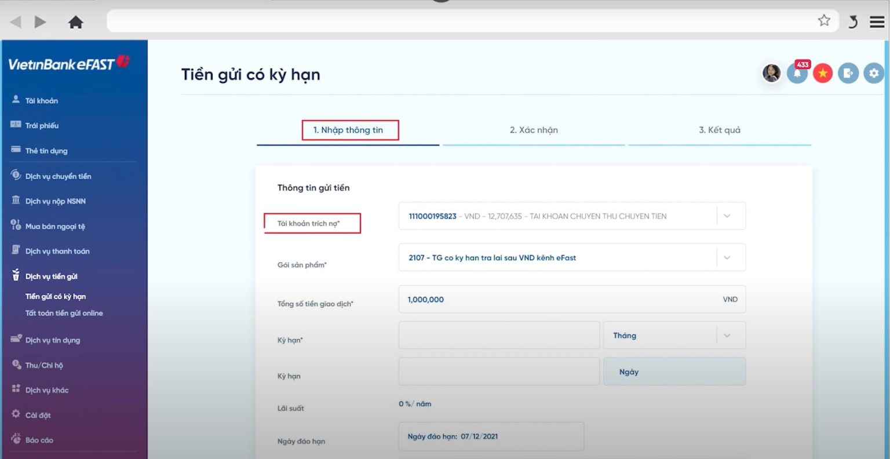Open Mua bán ngoại tệ currency exchange icon
The width and height of the screenshot is (890, 459).
coord(15,225)
